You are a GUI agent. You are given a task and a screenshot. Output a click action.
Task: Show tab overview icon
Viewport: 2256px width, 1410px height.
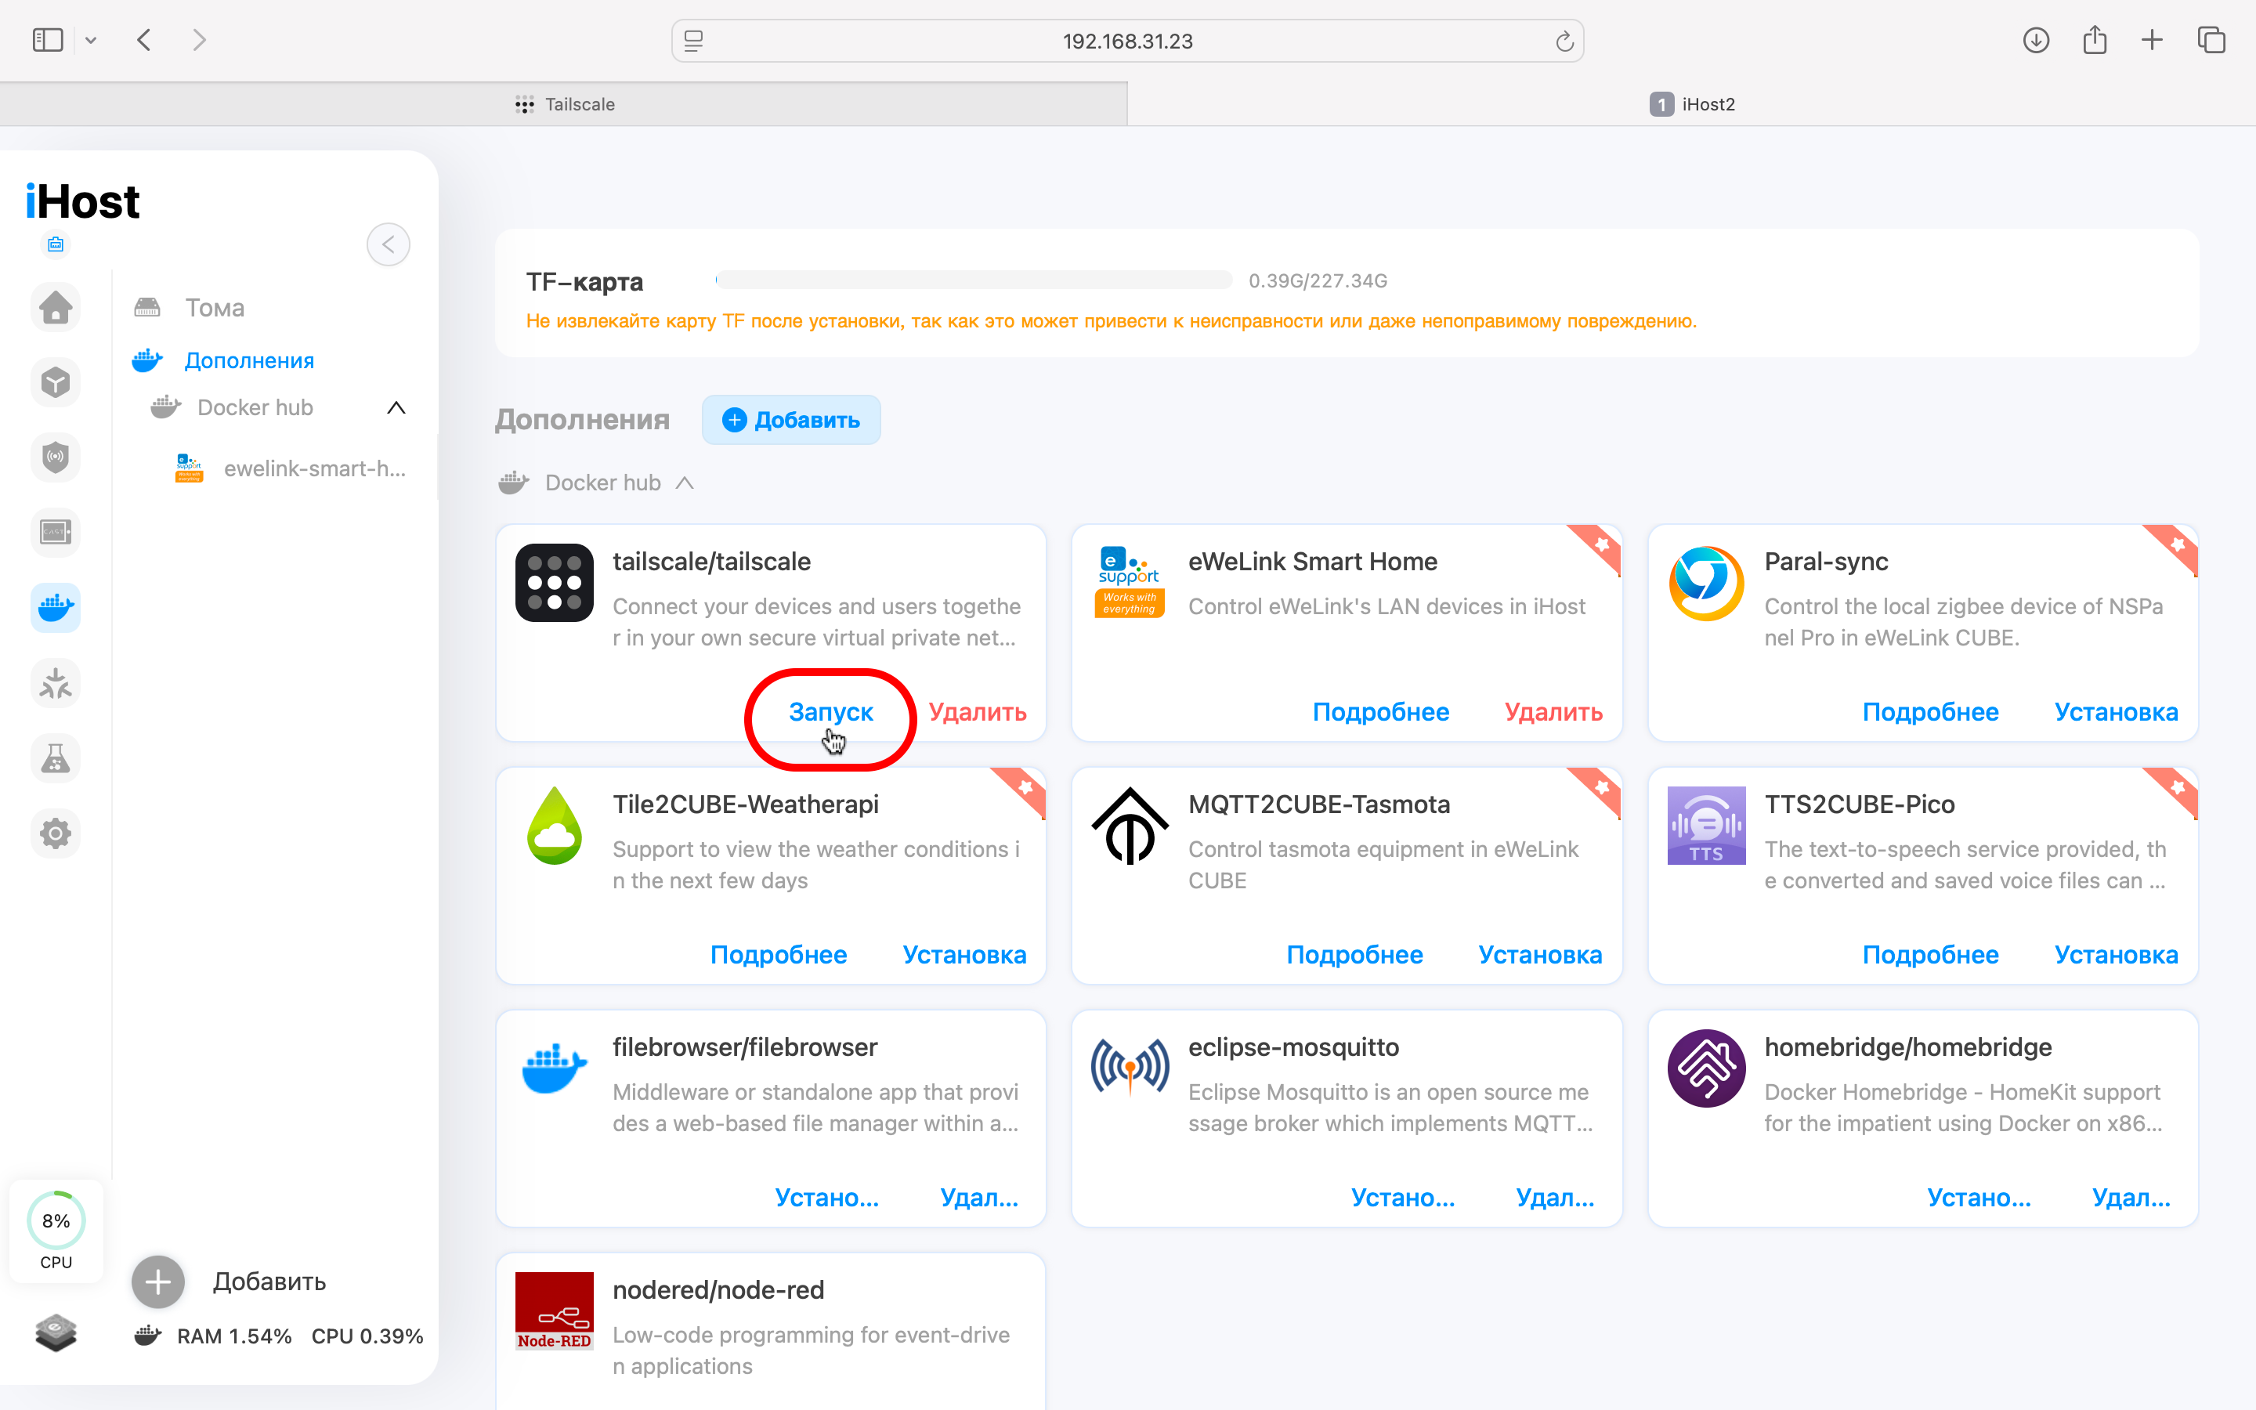[x=2211, y=40]
